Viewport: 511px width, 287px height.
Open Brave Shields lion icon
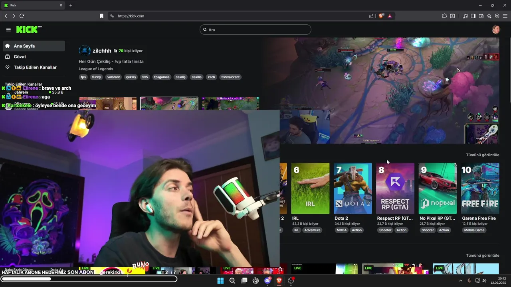(x=381, y=16)
